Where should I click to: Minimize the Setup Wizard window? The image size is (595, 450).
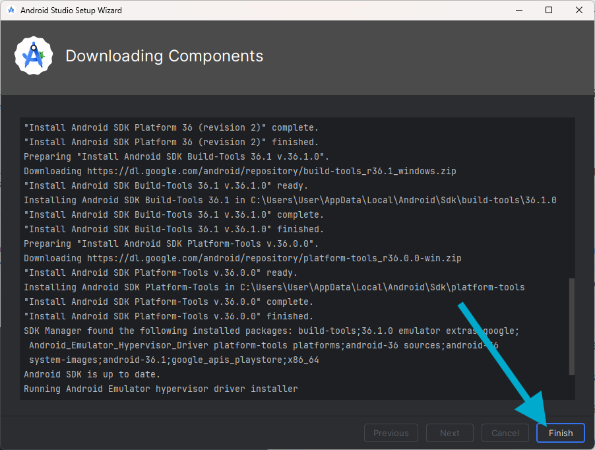click(518, 11)
